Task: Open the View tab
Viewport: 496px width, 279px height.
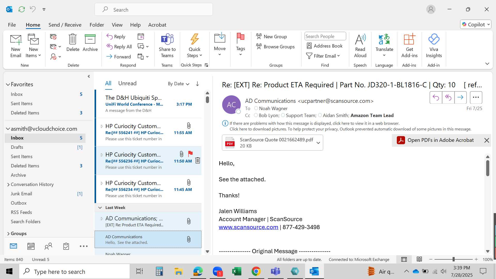Action: tap(117, 25)
